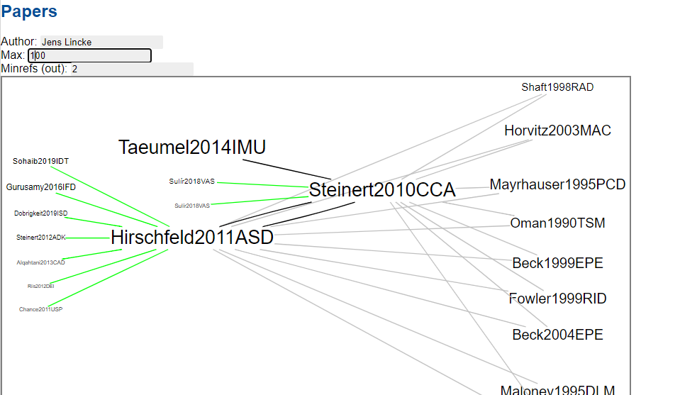Click the Fowler1999RID paper label
Screen dimensions: 680x395
point(557,299)
